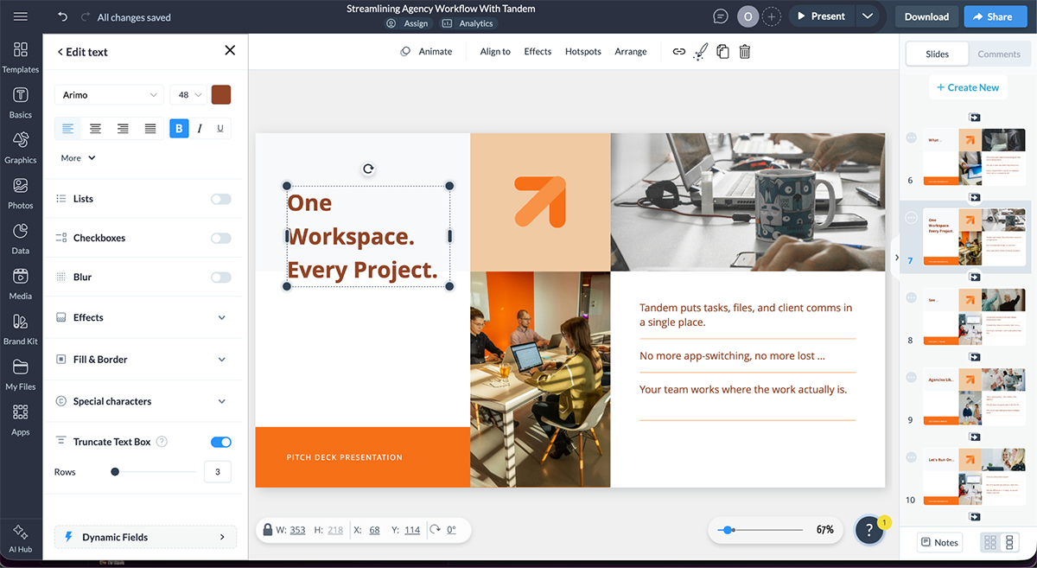Viewport: 1037px width, 568px height.
Task: Open the Basics sidebar panel
Action: click(x=21, y=103)
